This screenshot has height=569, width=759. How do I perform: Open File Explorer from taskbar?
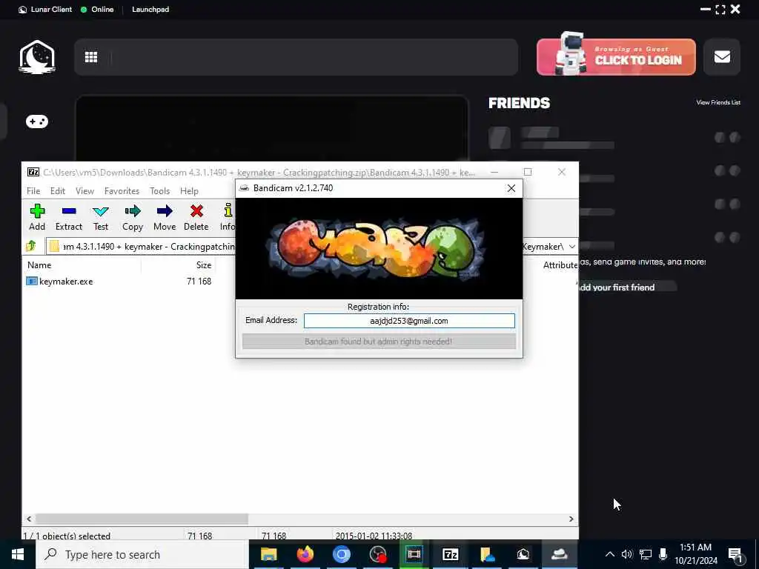(x=268, y=554)
